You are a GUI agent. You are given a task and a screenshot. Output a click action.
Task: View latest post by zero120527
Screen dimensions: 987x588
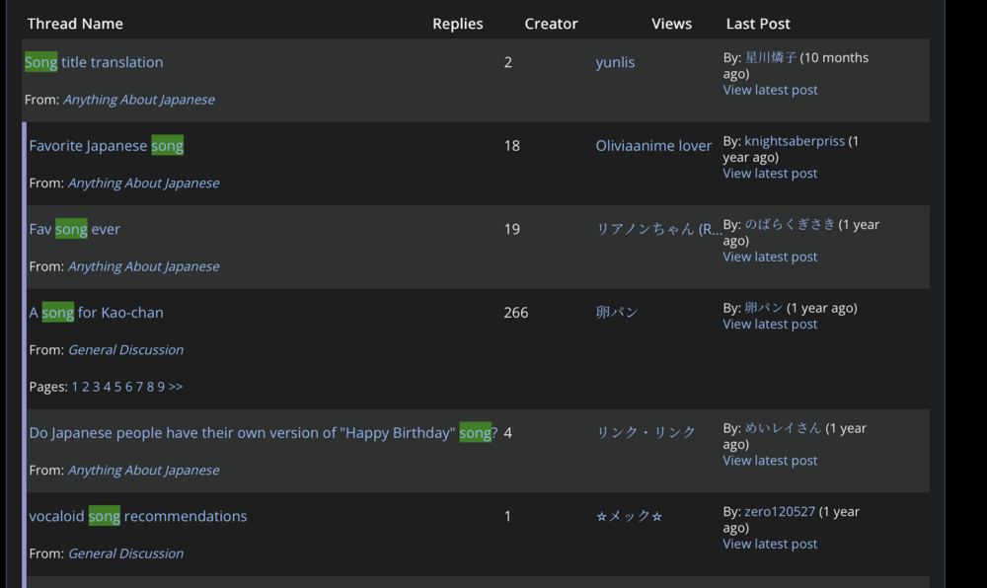[770, 544]
